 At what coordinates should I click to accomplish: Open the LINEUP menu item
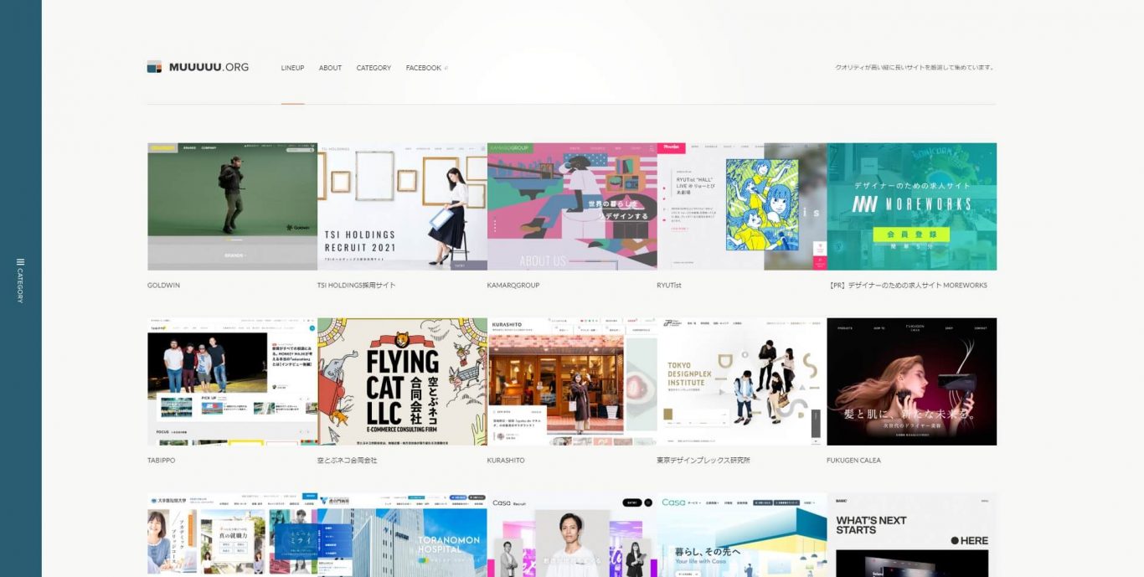pyautogui.click(x=292, y=68)
